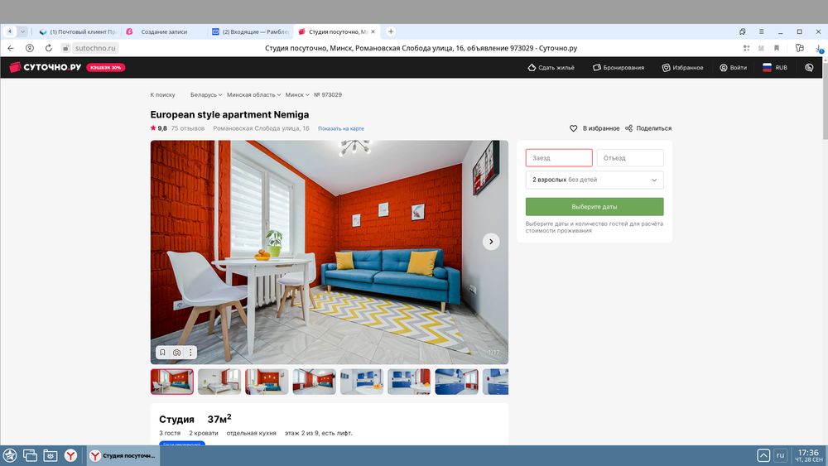
Task: Click the next photo arrow on gallery
Action: (x=491, y=242)
